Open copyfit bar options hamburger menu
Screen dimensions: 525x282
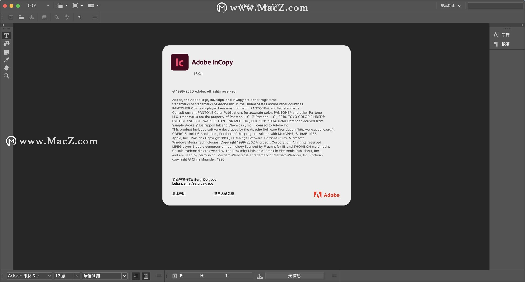click(334, 276)
